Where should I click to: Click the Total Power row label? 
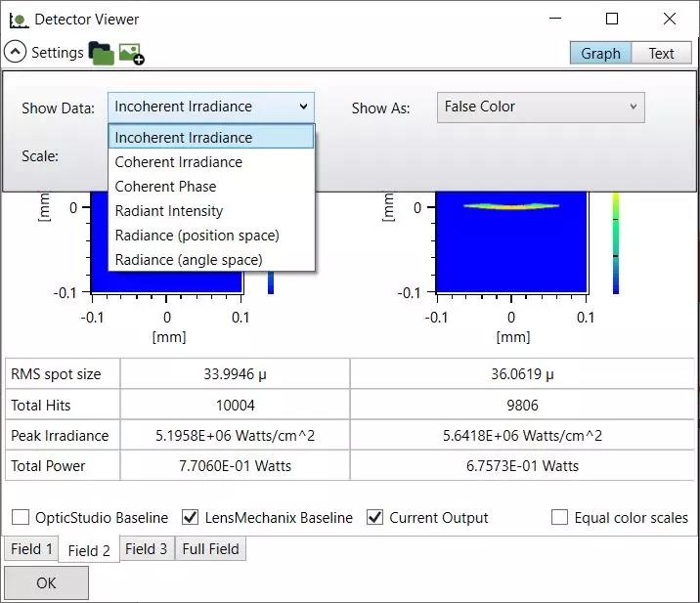click(48, 465)
